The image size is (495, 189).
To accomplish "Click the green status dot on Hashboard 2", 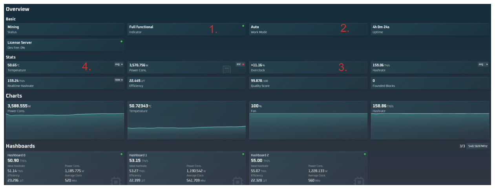I will click(x=365, y=154).
